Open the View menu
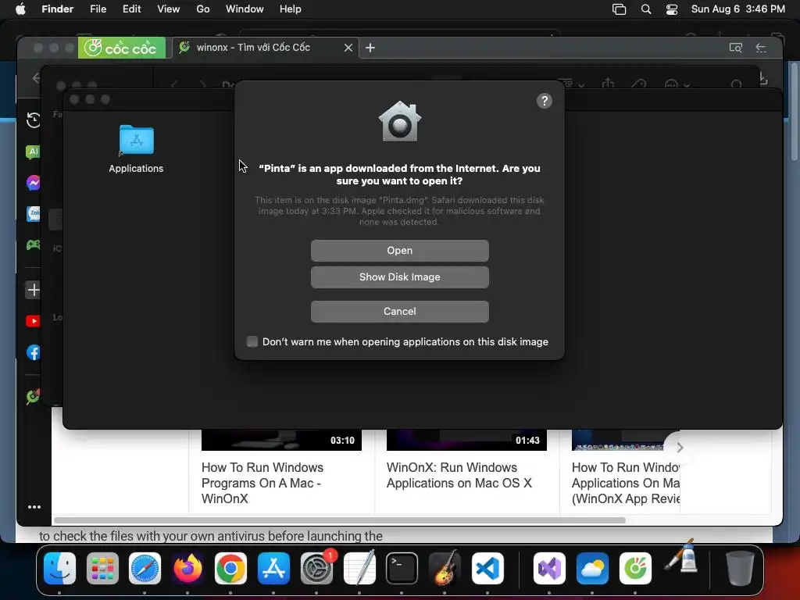Image resolution: width=800 pixels, height=600 pixels. [x=169, y=9]
